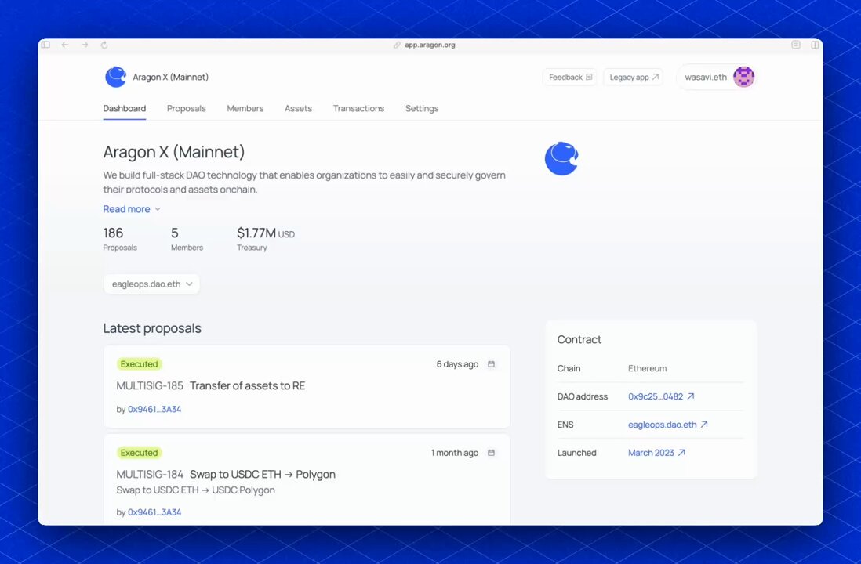Open the wasavi.eth wallet button
The width and height of the screenshot is (861, 564).
(717, 78)
